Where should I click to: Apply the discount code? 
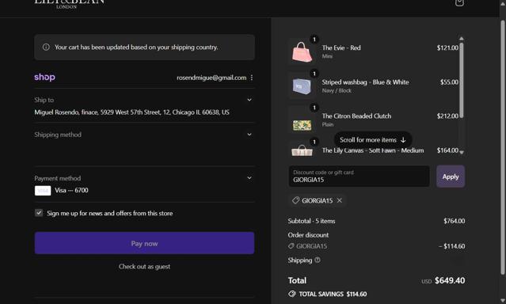click(451, 177)
